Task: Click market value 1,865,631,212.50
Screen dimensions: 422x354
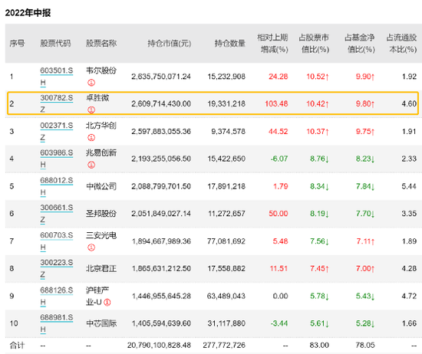Action: [x=161, y=268]
